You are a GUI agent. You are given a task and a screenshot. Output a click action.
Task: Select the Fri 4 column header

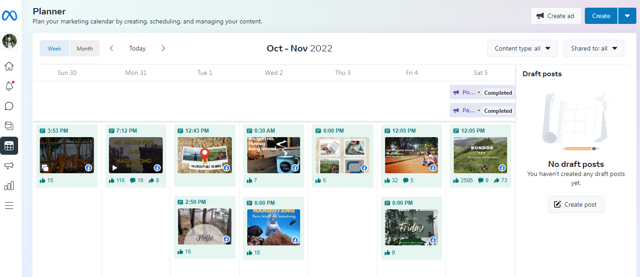pos(412,73)
